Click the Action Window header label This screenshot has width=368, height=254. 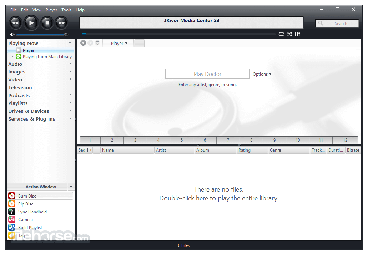[x=41, y=187]
